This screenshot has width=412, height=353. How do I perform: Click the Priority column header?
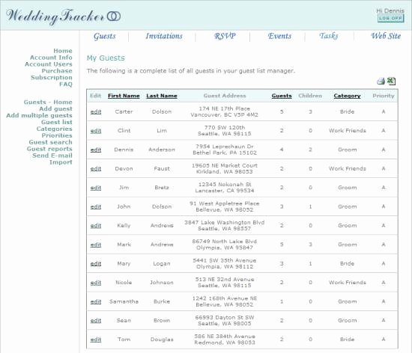pyautogui.click(x=384, y=96)
